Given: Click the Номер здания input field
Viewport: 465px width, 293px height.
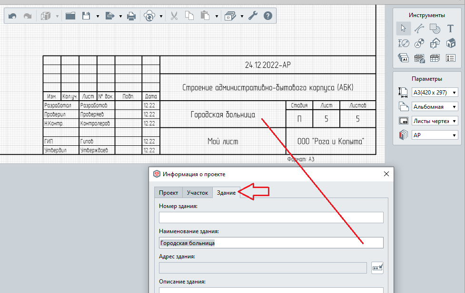Looking at the screenshot, I should point(271,217).
